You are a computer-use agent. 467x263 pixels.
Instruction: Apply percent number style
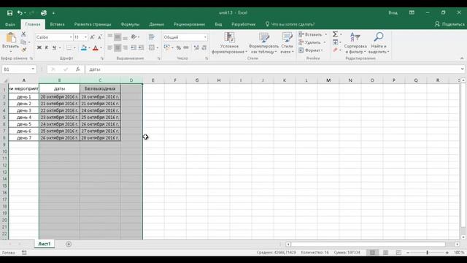[x=178, y=47]
